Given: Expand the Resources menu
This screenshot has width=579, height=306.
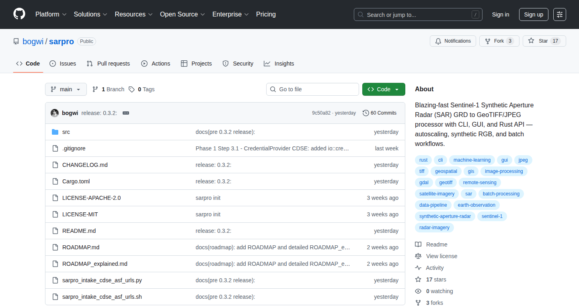Looking at the screenshot, I should [x=133, y=14].
